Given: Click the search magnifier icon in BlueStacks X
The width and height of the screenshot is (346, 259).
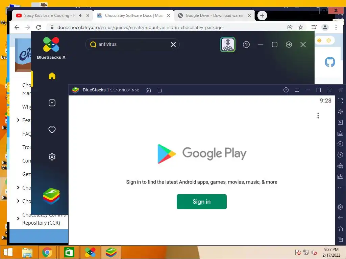Looking at the screenshot, I should tap(93, 45).
